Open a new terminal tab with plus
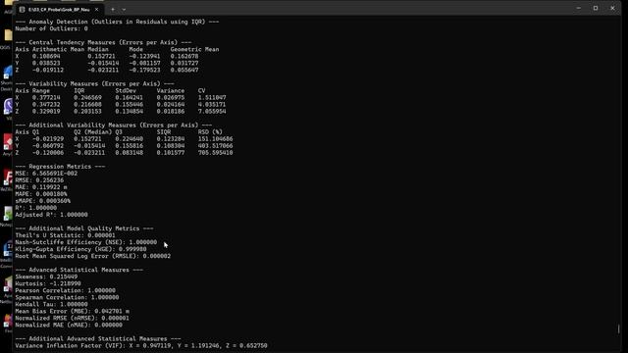The image size is (628, 353). pos(113,9)
